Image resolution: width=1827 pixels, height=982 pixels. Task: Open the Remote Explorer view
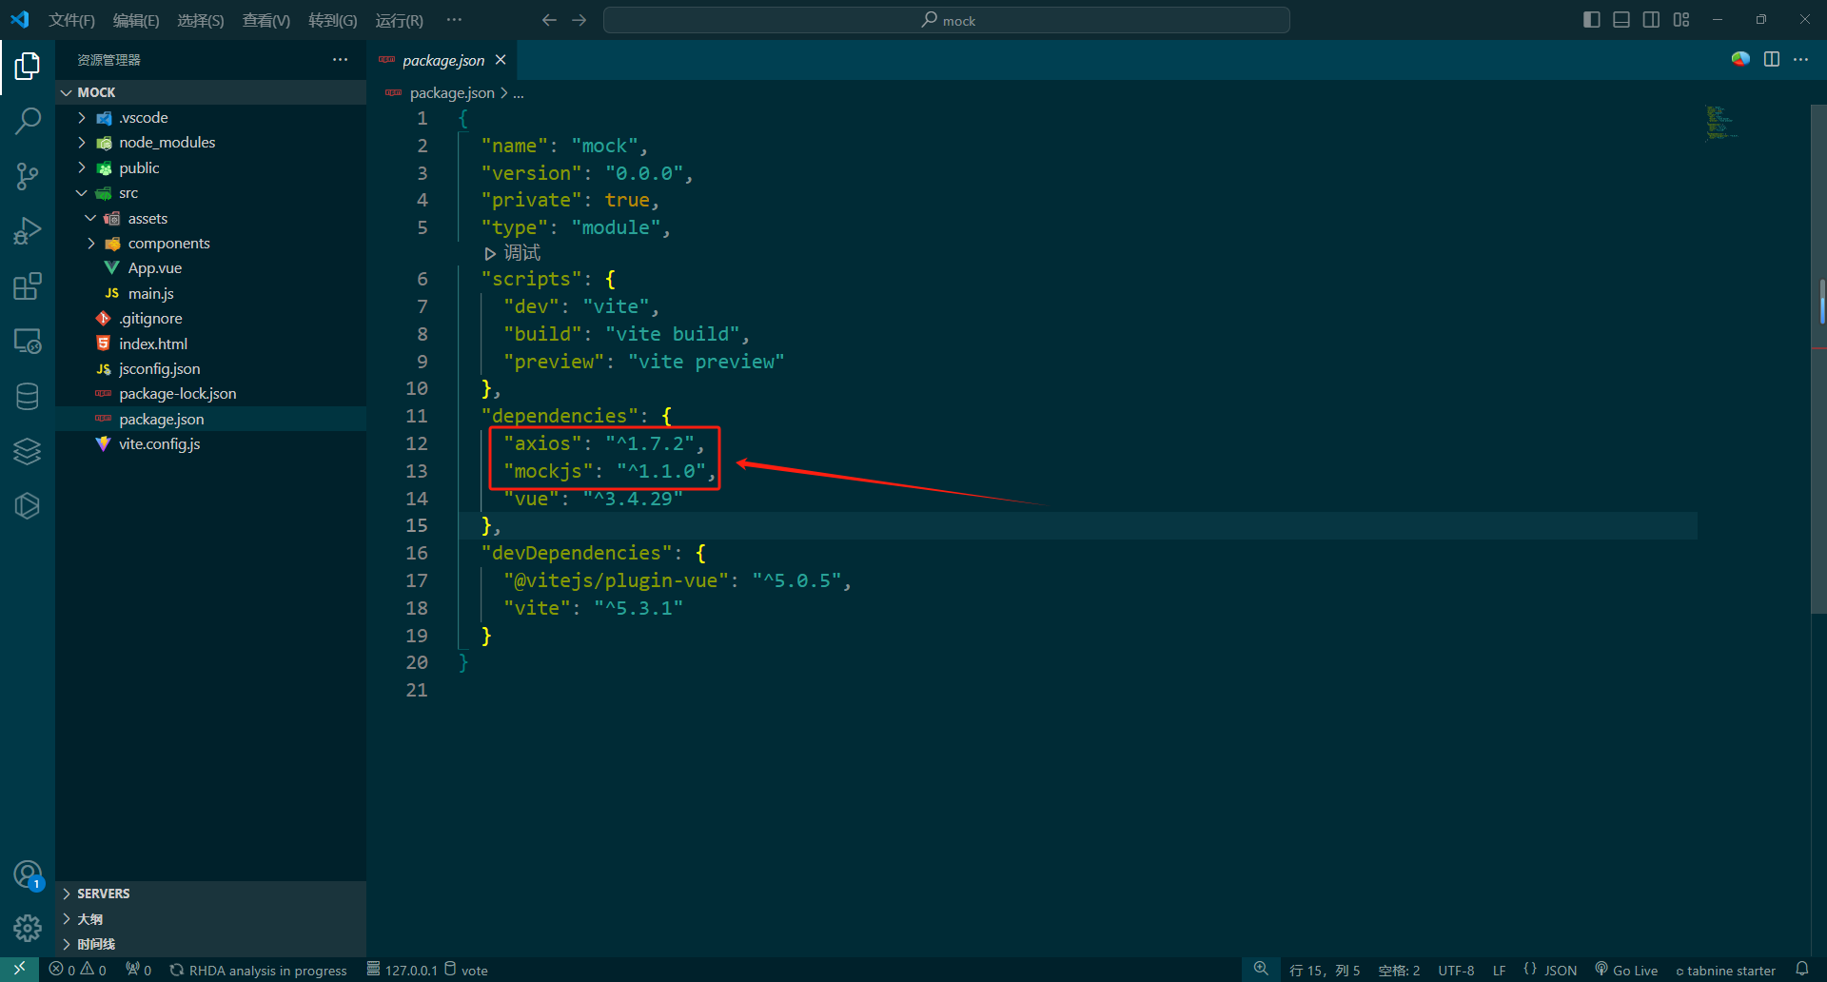[28, 342]
